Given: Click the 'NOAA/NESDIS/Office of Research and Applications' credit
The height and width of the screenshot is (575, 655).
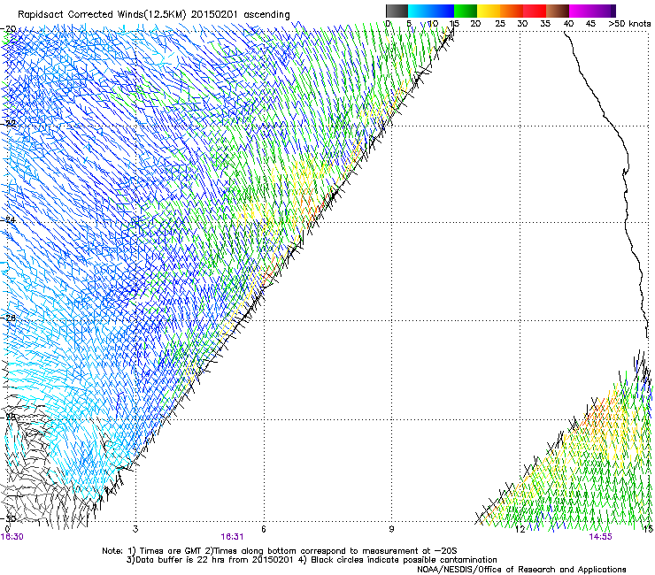Looking at the screenshot, I should (x=521, y=570).
